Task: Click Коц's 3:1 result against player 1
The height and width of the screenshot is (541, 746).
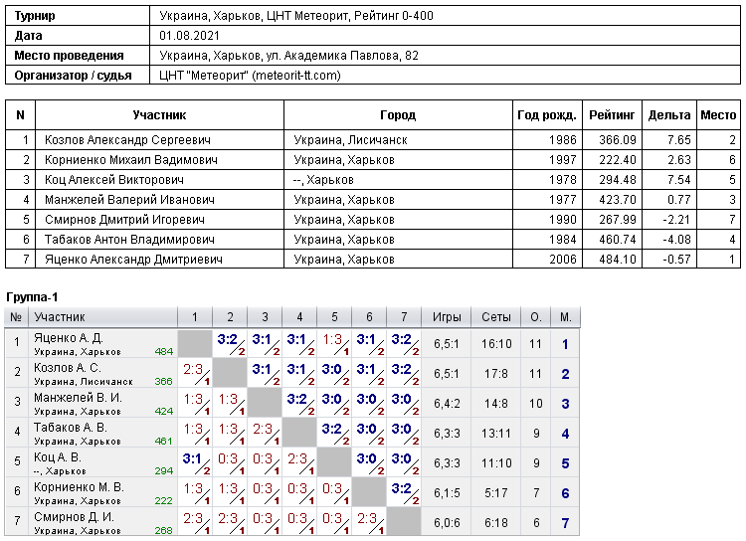Action: tap(195, 463)
